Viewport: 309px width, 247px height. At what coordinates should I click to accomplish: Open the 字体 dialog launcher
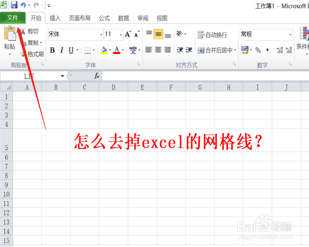[139, 64]
